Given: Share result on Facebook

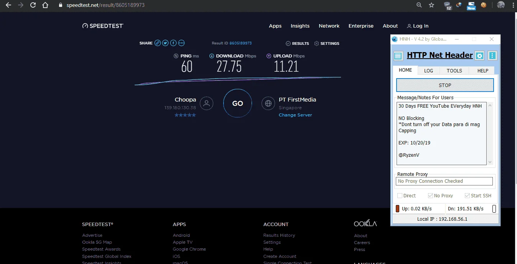Looking at the screenshot, I should click(173, 43).
